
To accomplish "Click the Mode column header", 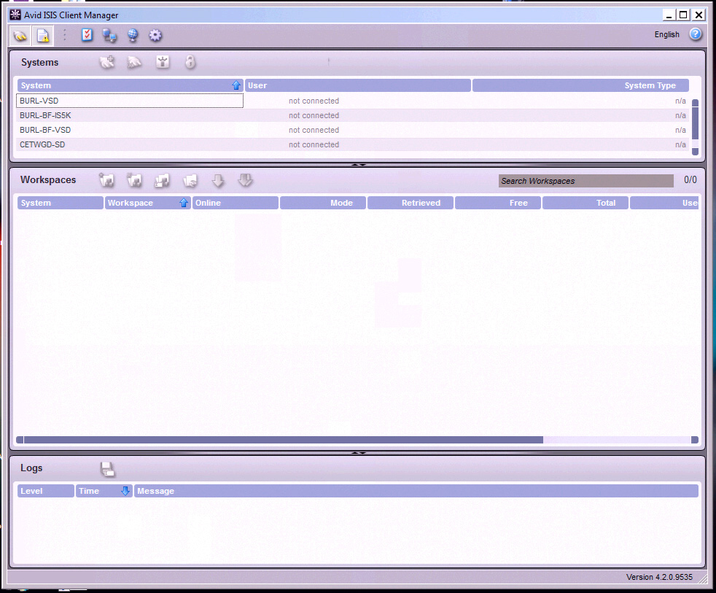I will pyautogui.click(x=323, y=203).
